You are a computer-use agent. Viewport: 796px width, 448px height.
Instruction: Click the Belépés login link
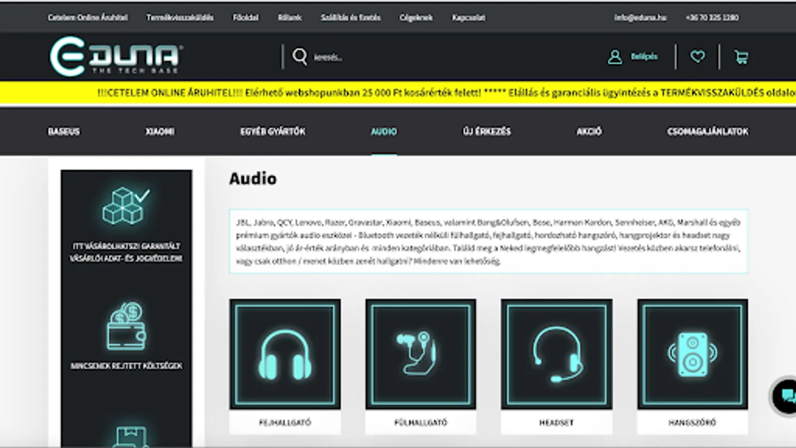pos(644,57)
